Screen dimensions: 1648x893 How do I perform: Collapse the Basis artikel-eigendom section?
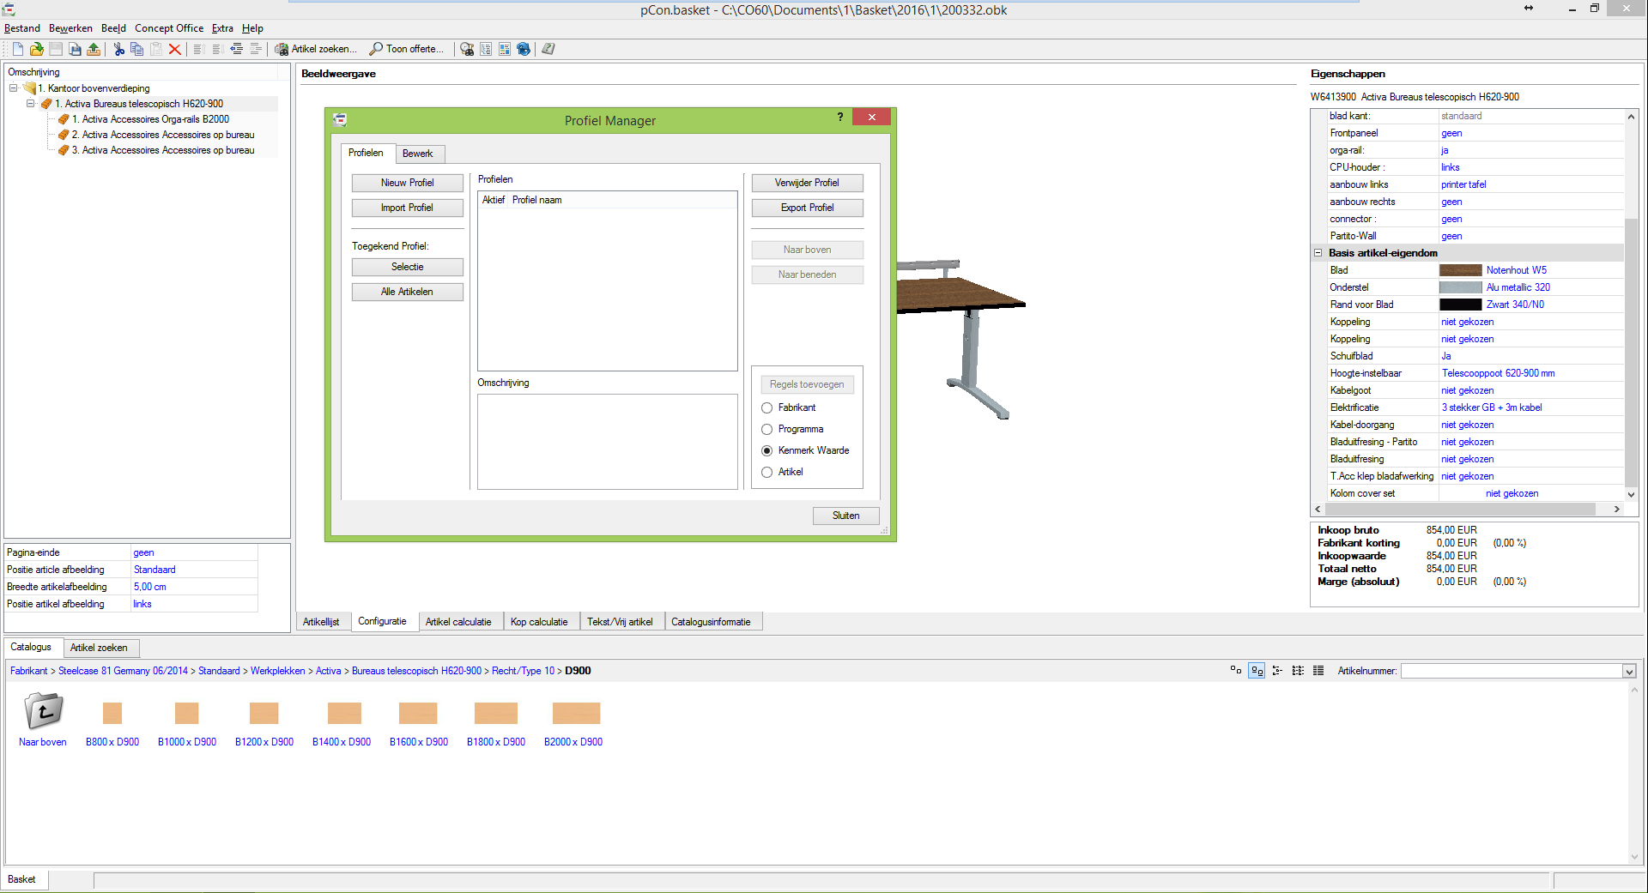(1318, 253)
